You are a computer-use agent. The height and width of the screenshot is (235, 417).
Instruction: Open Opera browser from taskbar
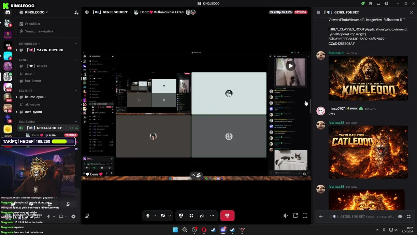click(x=204, y=230)
